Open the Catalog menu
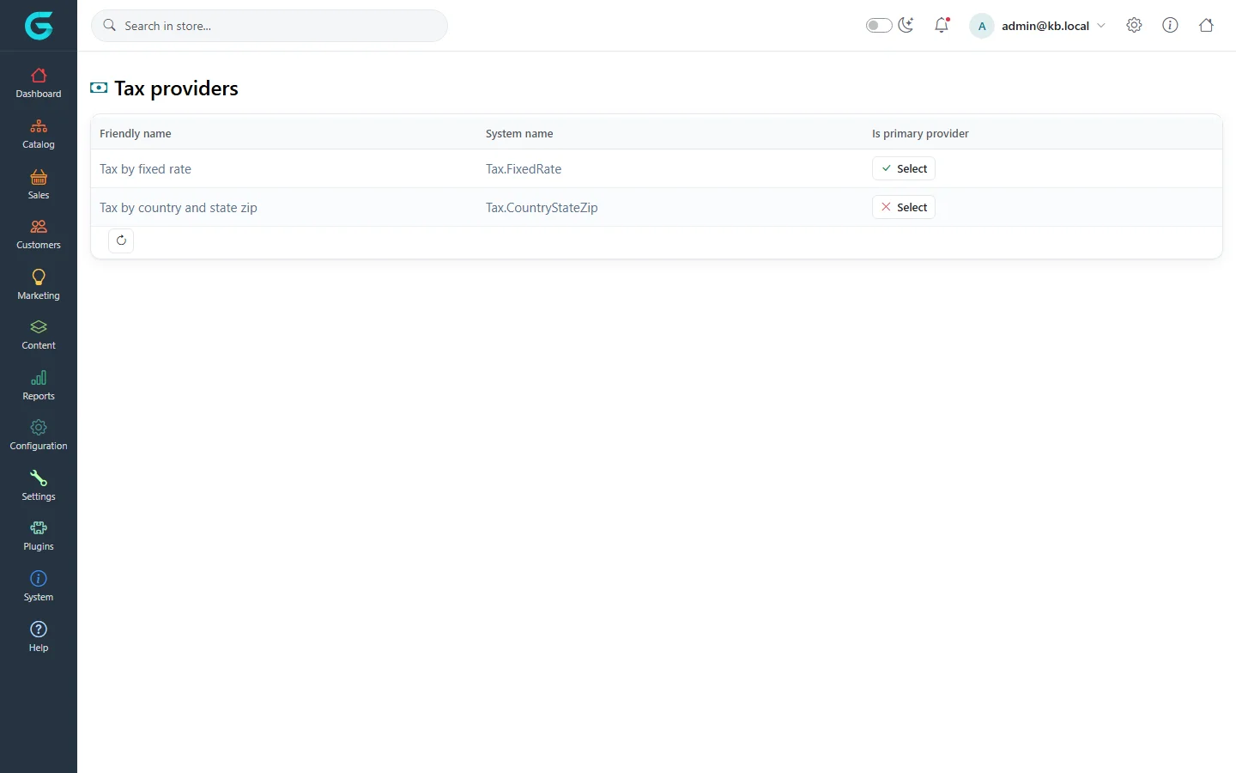The width and height of the screenshot is (1236, 773). click(x=39, y=134)
